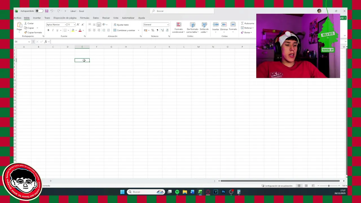Toggle underline formatting
Image resolution: width=361 pixels, height=203 pixels.
tap(57, 30)
